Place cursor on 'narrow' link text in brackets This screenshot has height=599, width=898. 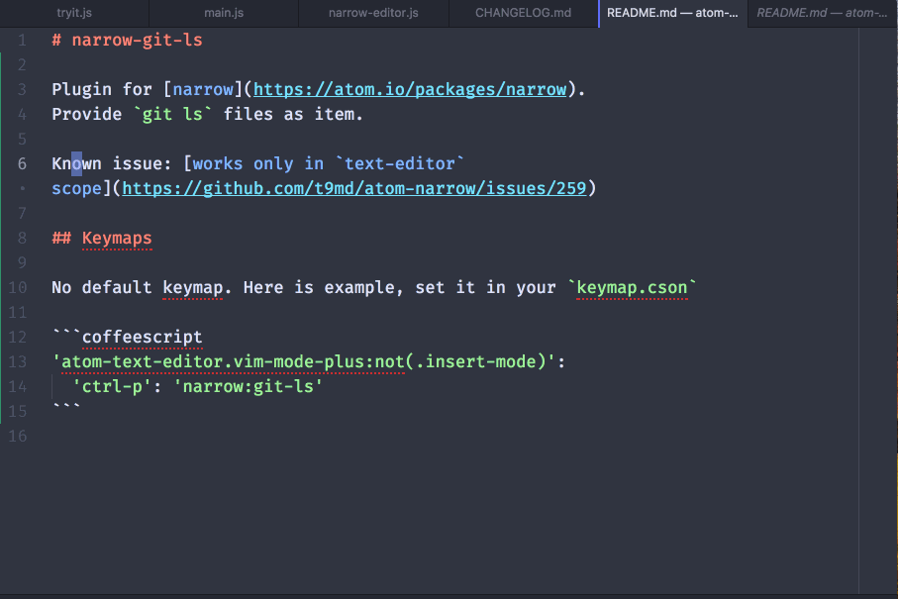203,89
